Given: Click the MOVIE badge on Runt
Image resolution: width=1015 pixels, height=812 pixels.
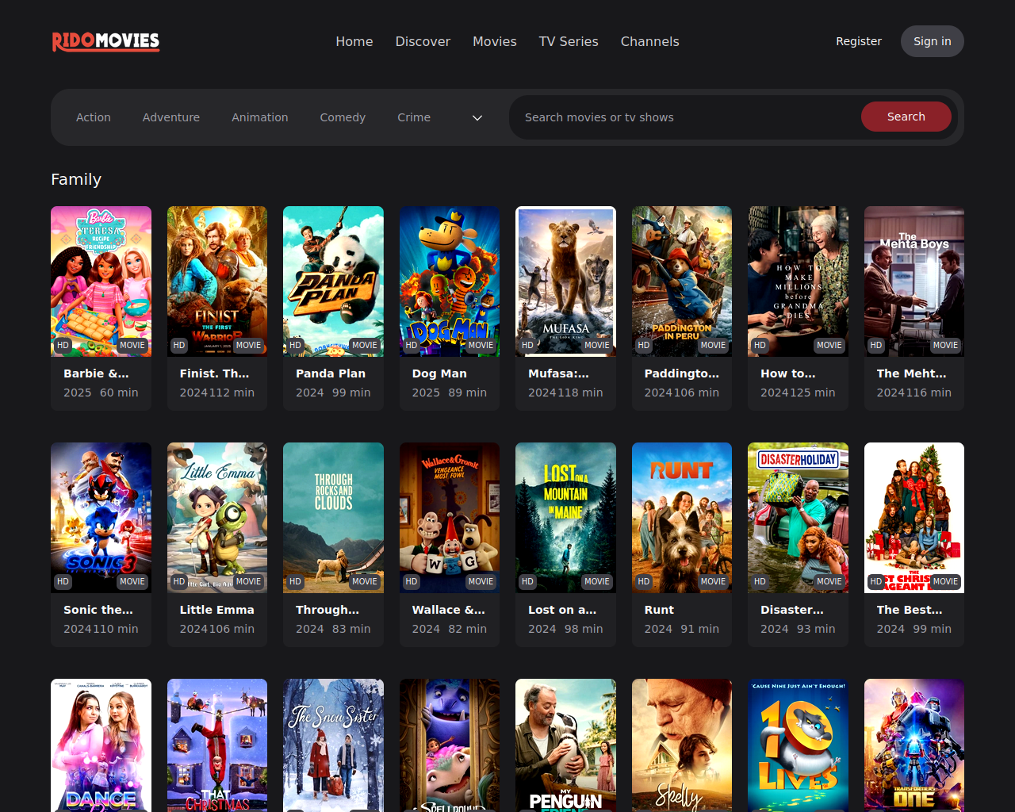Looking at the screenshot, I should pyautogui.click(x=713, y=581).
